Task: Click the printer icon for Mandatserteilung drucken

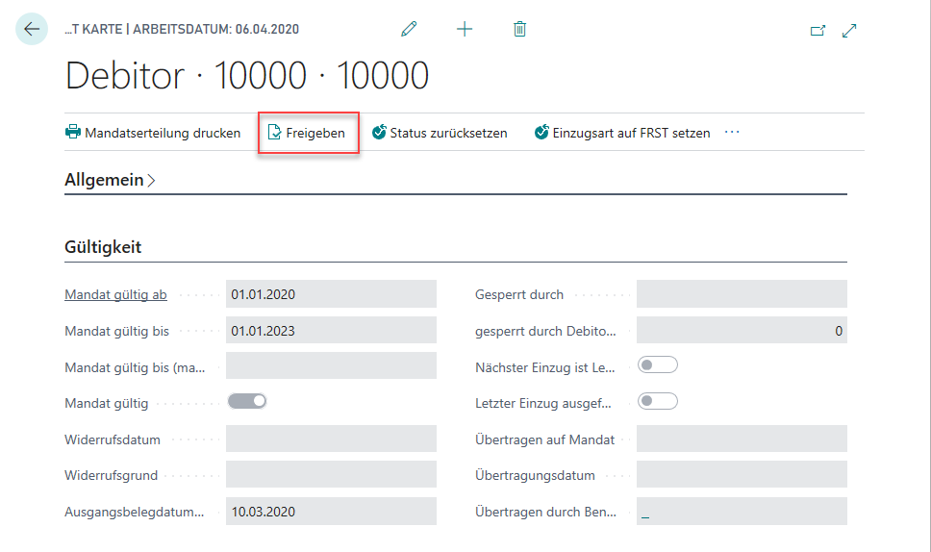Action: point(73,133)
